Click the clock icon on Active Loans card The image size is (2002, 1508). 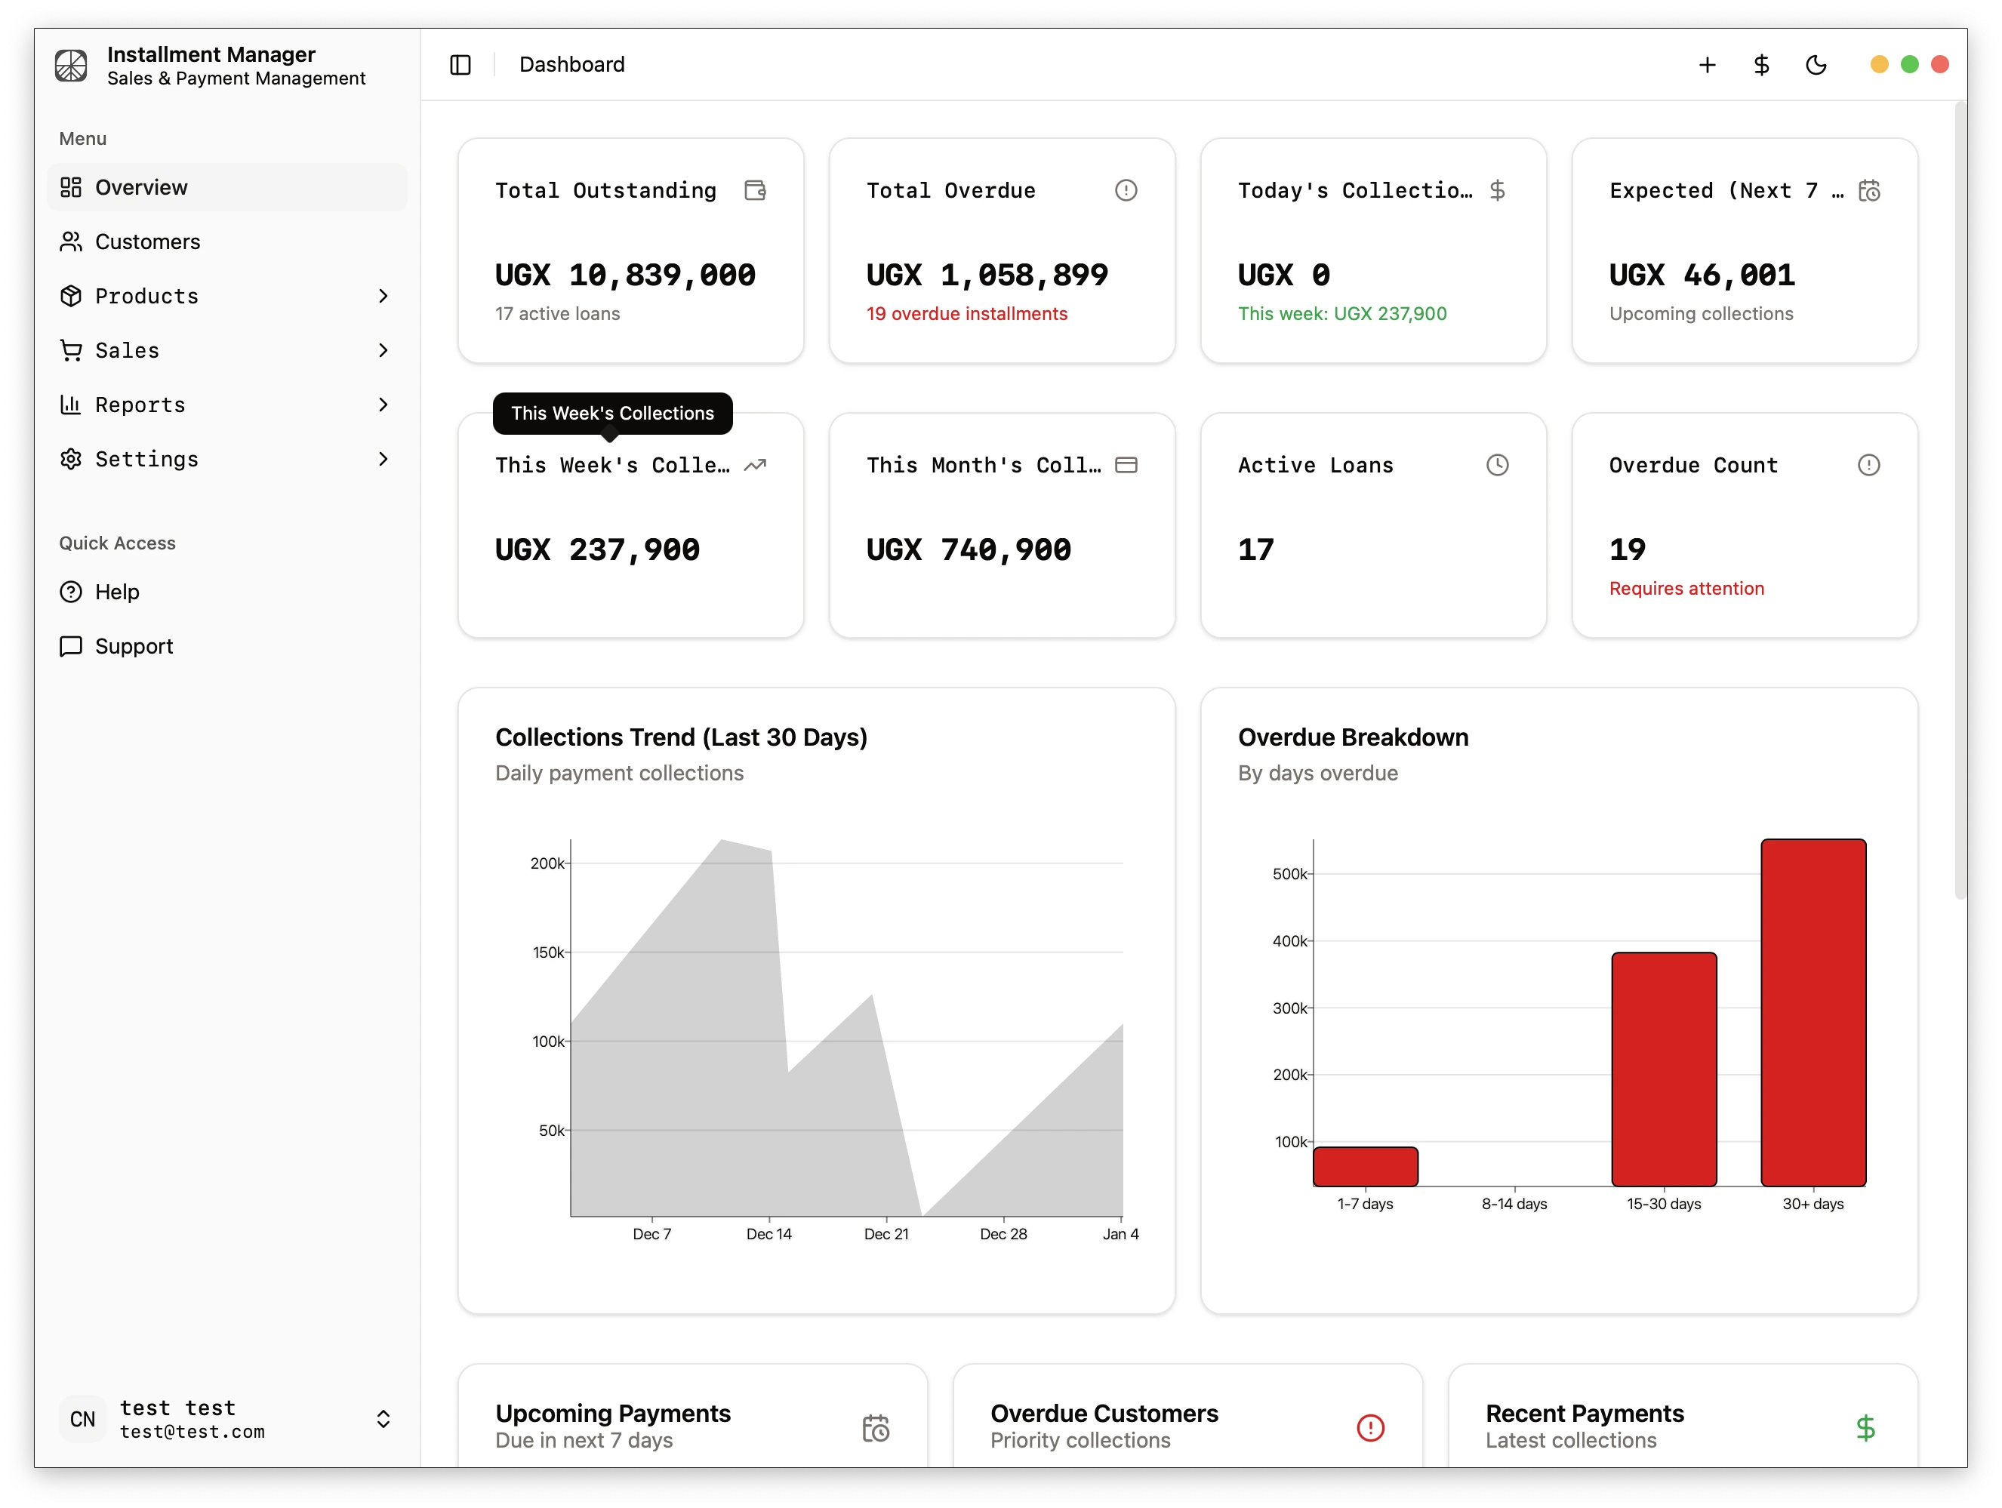(1498, 465)
